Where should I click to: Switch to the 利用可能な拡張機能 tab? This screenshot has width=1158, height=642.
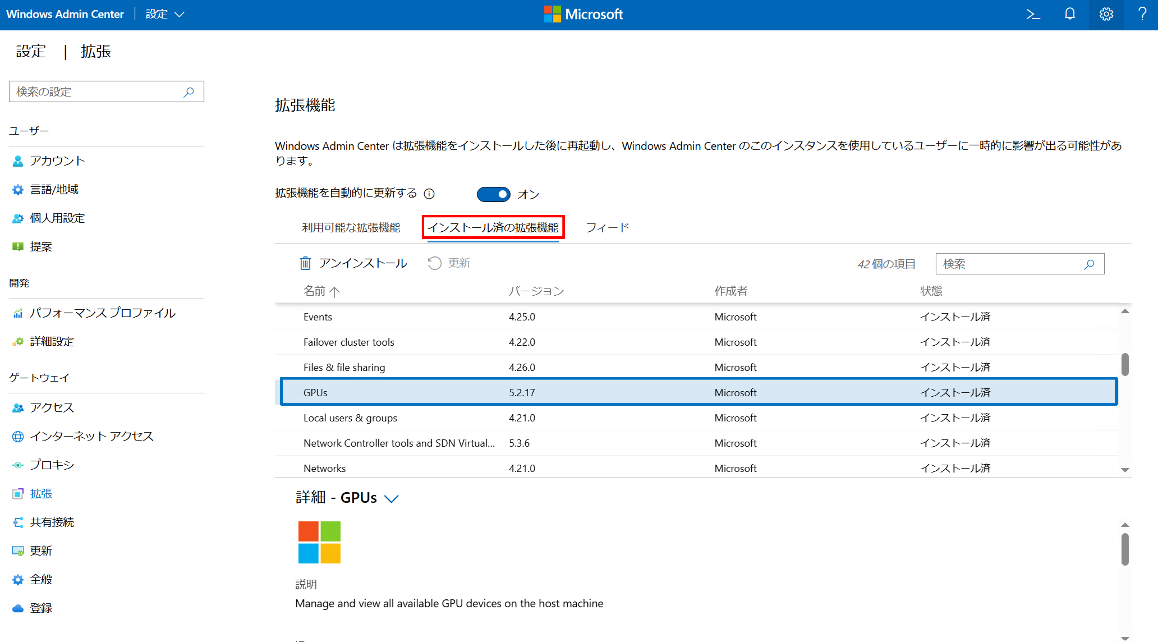(x=351, y=228)
